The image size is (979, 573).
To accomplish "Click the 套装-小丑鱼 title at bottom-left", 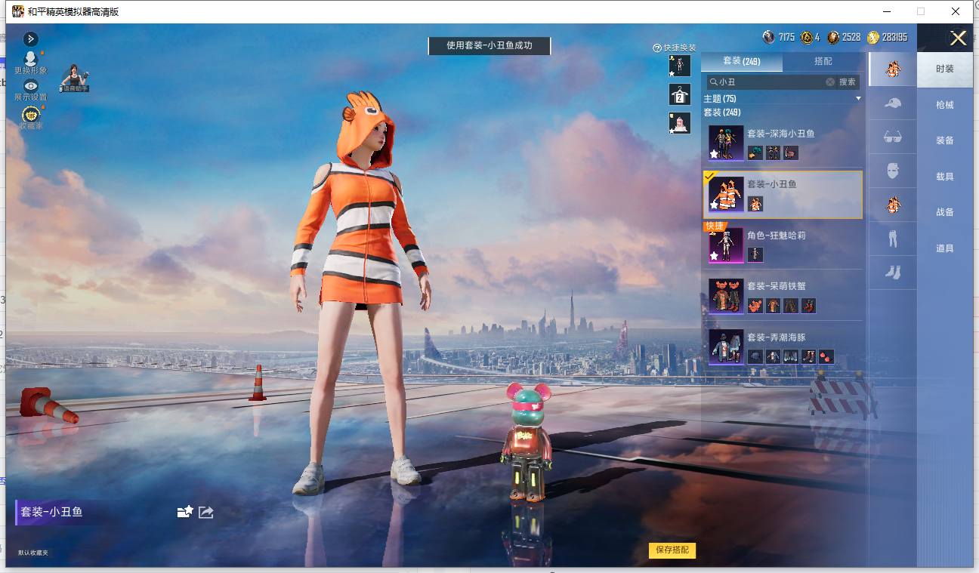I will tap(51, 512).
